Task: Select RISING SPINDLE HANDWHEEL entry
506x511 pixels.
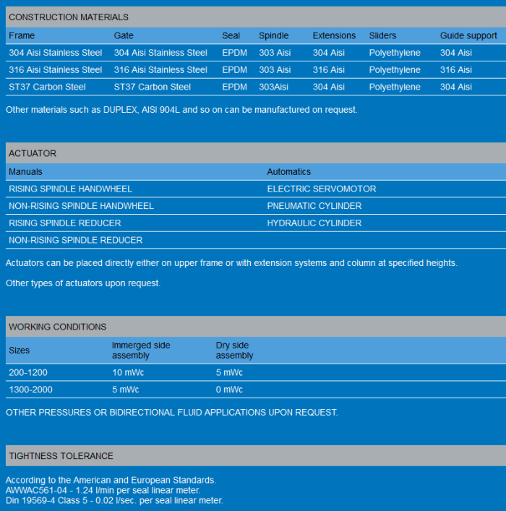Action: coord(70,189)
